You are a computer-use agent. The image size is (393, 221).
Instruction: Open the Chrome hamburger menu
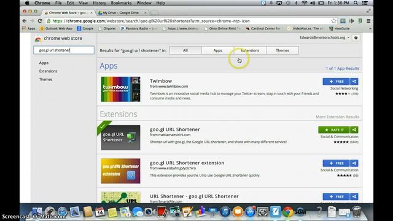point(368,21)
